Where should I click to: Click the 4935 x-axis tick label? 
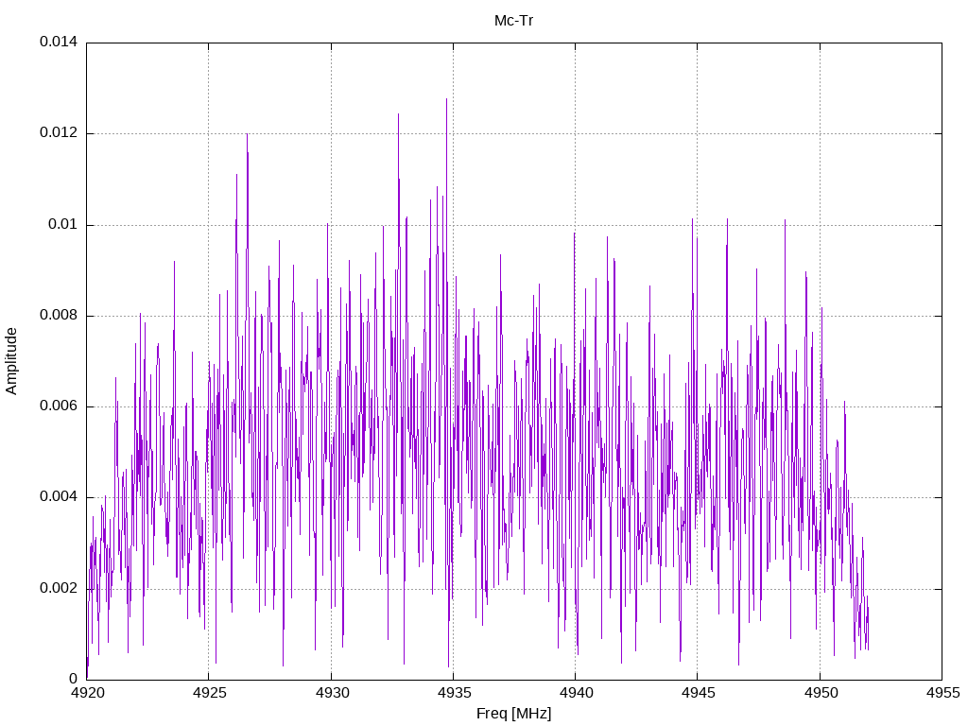(453, 693)
